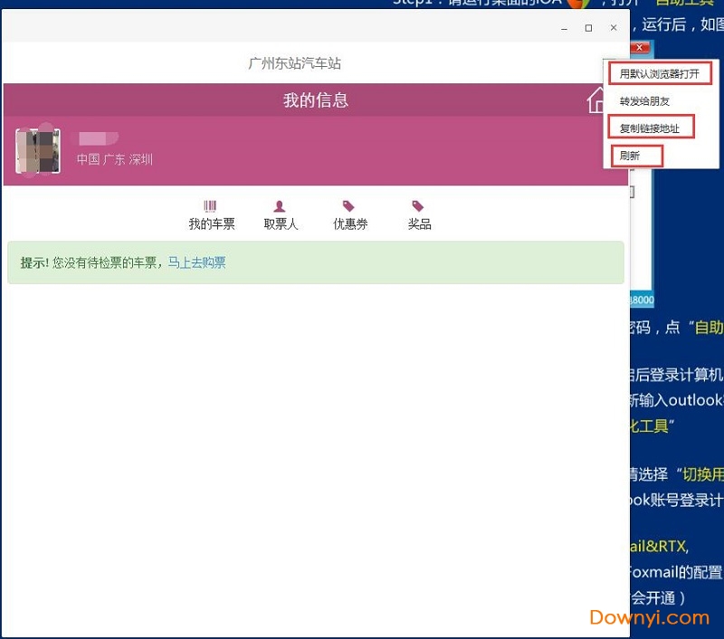The width and height of the screenshot is (724, 639).
Task: Refresh the page using 刷新
Action: [635, 156]
